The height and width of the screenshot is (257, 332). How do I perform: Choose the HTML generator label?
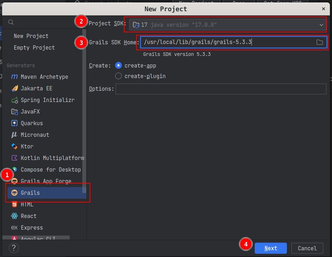[x=27, y=205]
